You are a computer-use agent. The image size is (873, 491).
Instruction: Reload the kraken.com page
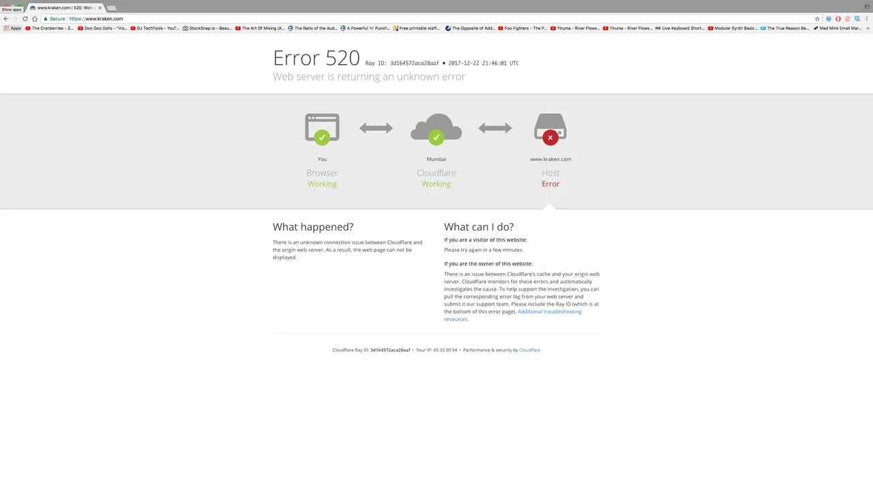click(x=25, y=18)
